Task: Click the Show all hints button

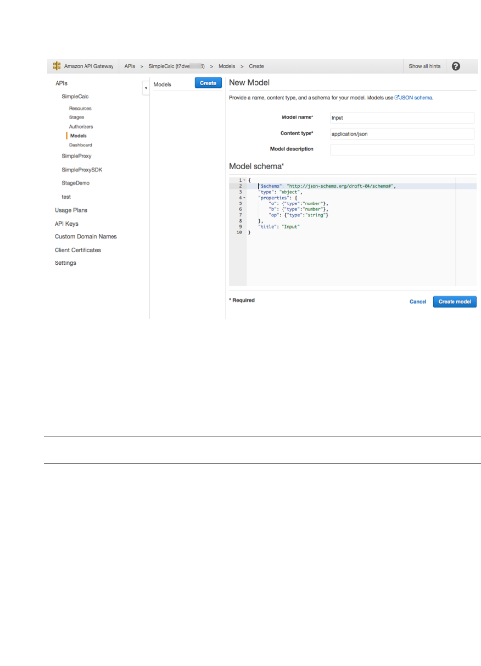Action: [424, 66]
